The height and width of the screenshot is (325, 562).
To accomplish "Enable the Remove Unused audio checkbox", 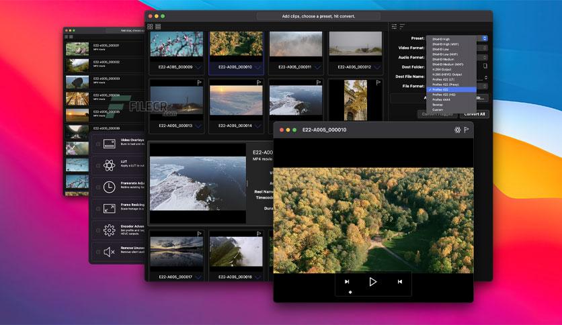I will [x=98, y=252].
